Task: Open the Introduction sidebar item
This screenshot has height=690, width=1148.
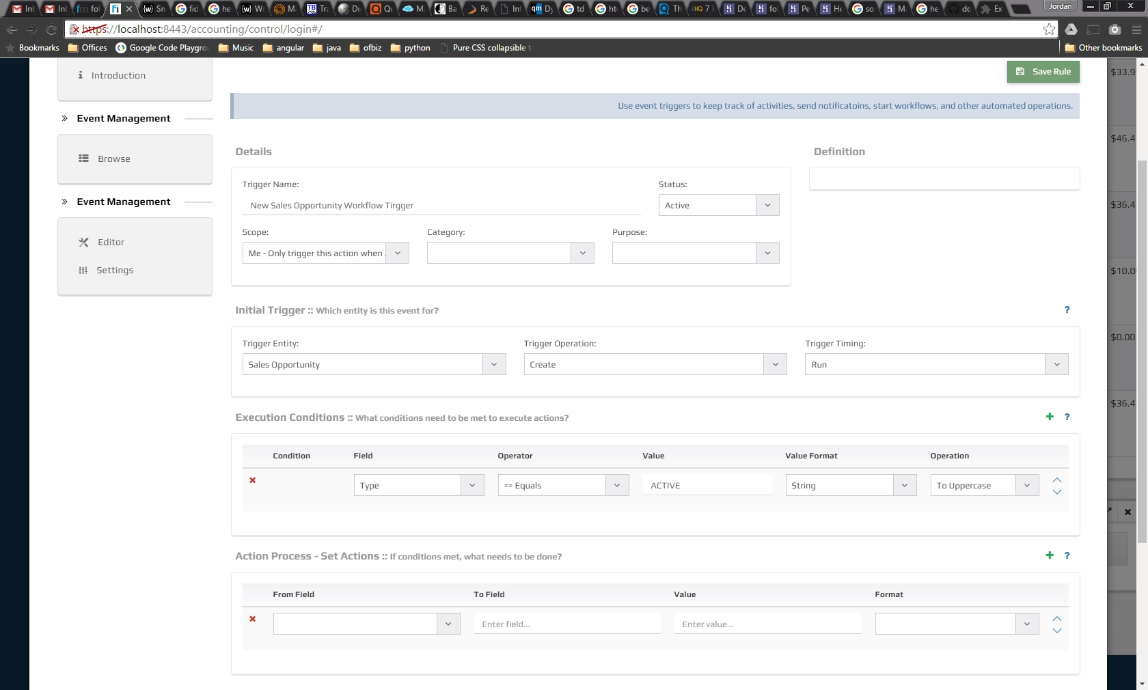Action: coord(118,75)
